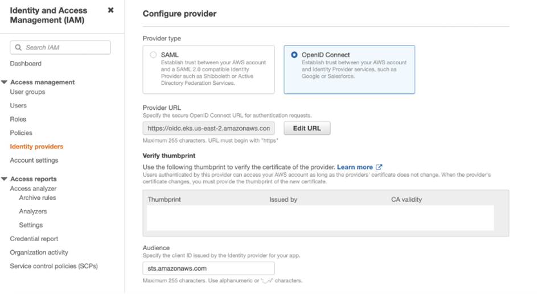The image size is (538, 294).
Task: Collapse the Access management section
Action: (4, 82)
